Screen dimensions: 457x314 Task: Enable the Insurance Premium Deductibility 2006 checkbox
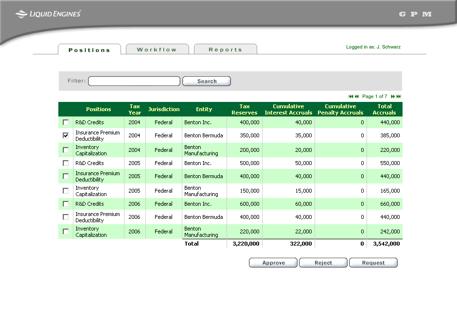[x=66, y=217]
